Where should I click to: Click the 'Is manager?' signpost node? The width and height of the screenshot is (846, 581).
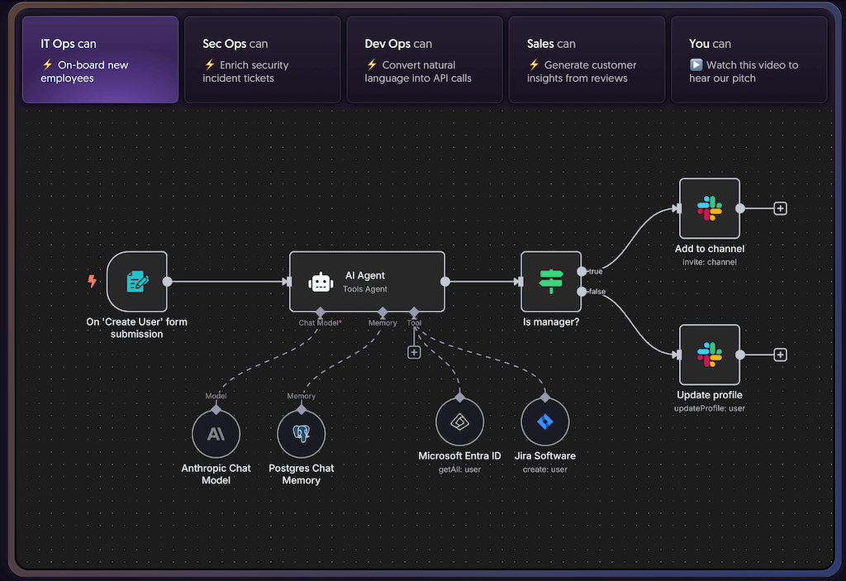tap(550, 282)
